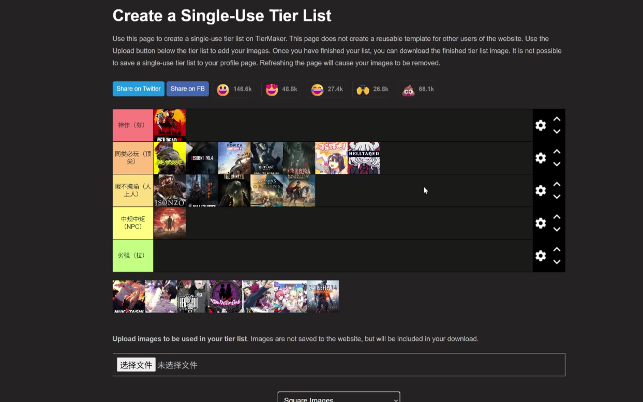Screen dimensions: 643x402
Task: Open settings gear for the 劣强 tier row
Action: point(541,256)
